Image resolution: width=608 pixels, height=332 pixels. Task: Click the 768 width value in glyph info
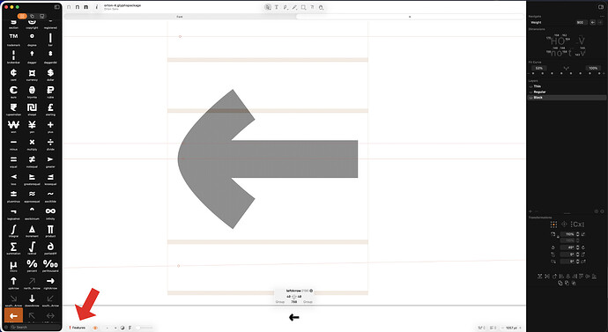point(294,302)
